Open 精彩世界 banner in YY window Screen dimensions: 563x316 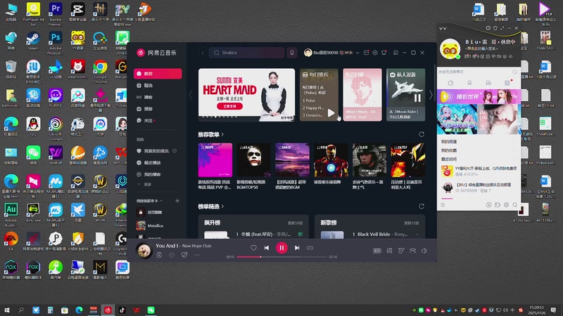point(479,97)
